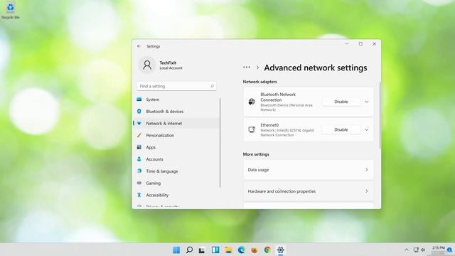Viewport: 455px width, 256px height.
Task: Select the Accounts person icon
Action: [x=139, y=159]
